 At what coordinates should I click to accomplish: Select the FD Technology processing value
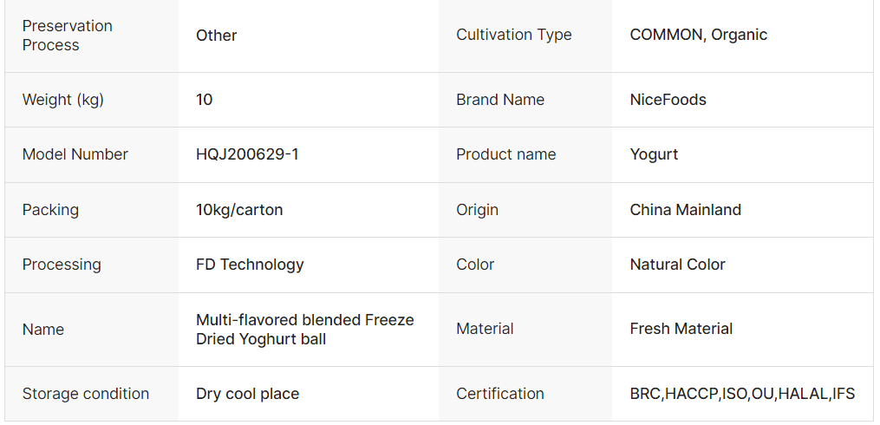point(250,265)
